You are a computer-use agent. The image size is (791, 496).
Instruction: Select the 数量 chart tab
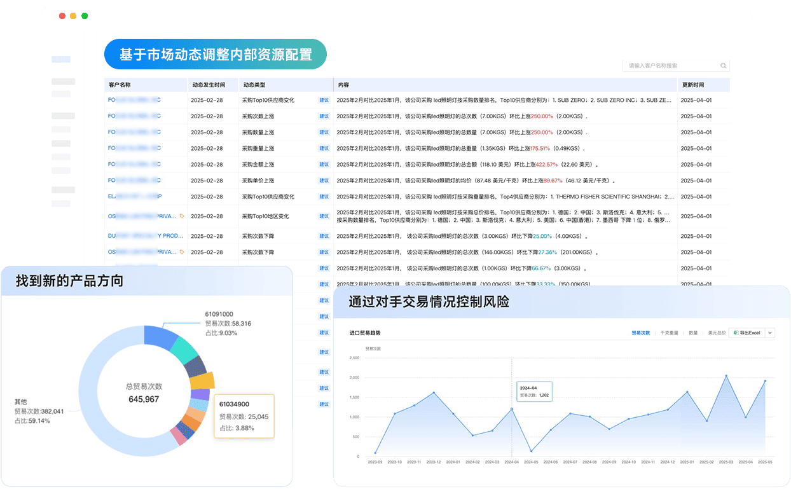tap(693, 333)
